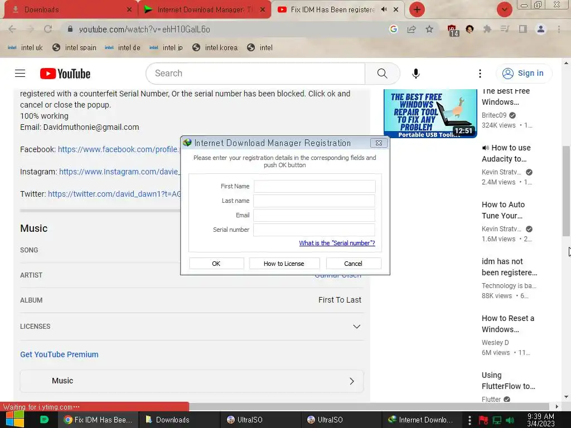This screenshot has height=428, width=571.
Task: Share this page via share icon
Action: 412,29
